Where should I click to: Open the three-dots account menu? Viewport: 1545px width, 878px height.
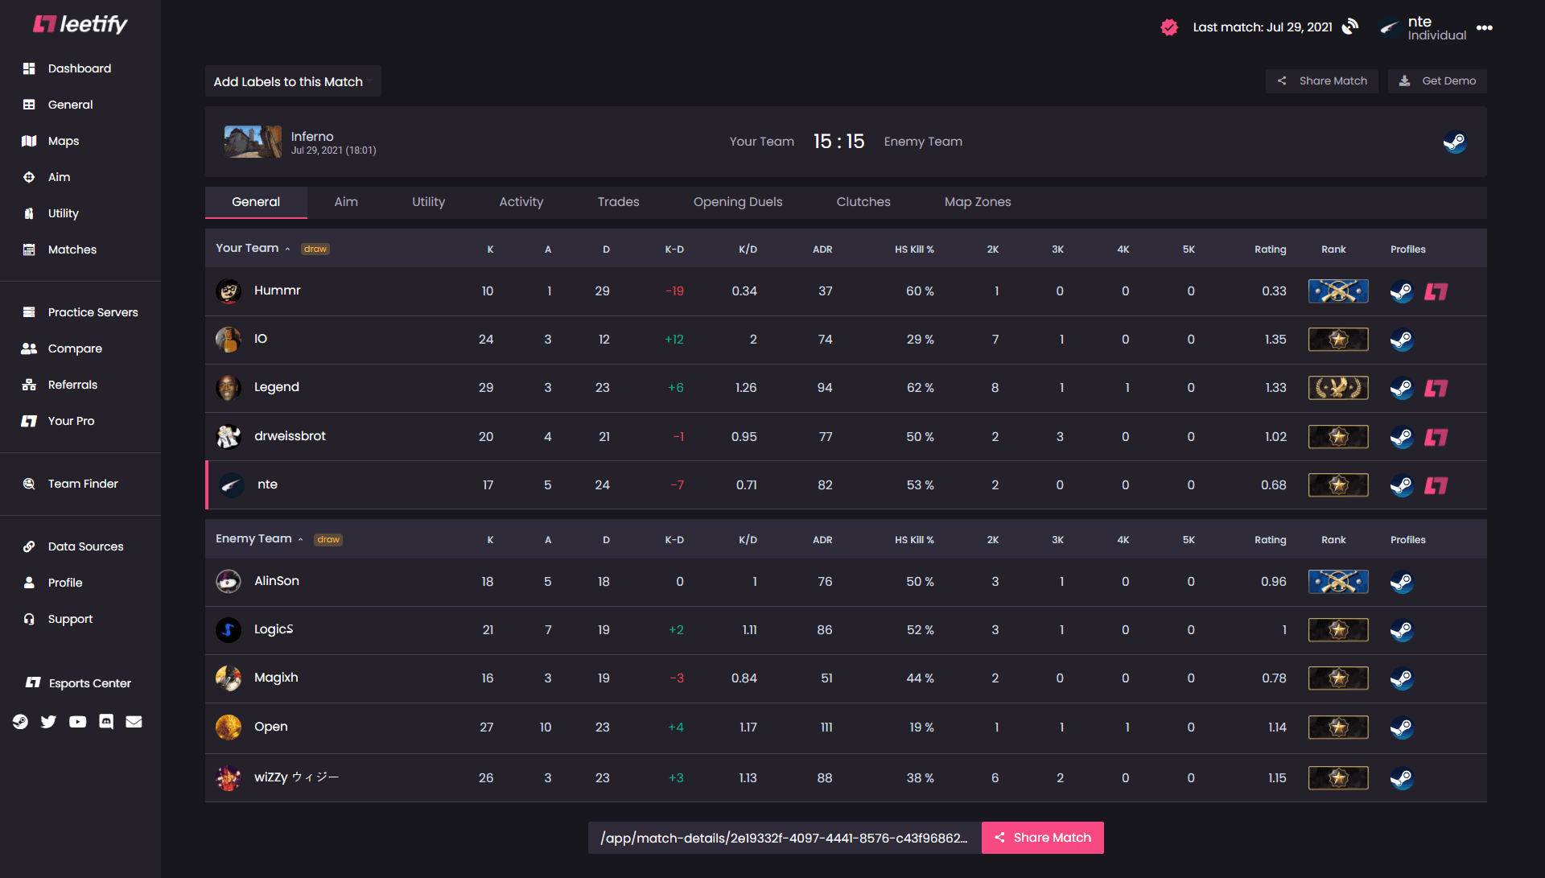1485,27
